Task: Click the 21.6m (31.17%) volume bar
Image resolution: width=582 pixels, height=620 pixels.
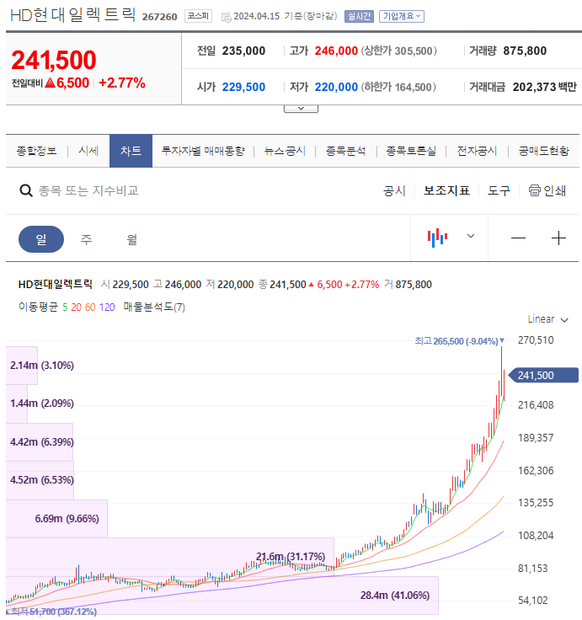Action: tap(170, 557)
